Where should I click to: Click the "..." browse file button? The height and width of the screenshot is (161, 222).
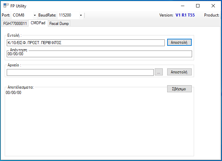[159, 72]
